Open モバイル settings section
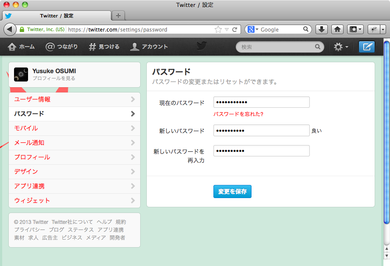This screenshot has height=266, width=390. (x=74, y=128)
